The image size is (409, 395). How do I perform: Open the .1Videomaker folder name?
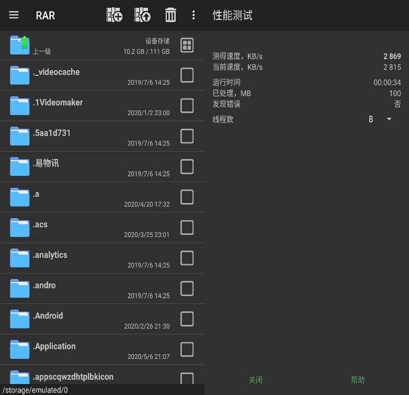(58, 103)
